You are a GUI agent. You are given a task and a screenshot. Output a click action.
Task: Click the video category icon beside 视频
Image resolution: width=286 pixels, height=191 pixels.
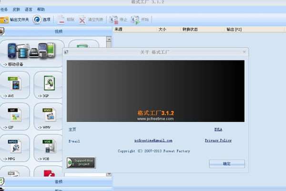pyautogui.click(x=1, y=31)
